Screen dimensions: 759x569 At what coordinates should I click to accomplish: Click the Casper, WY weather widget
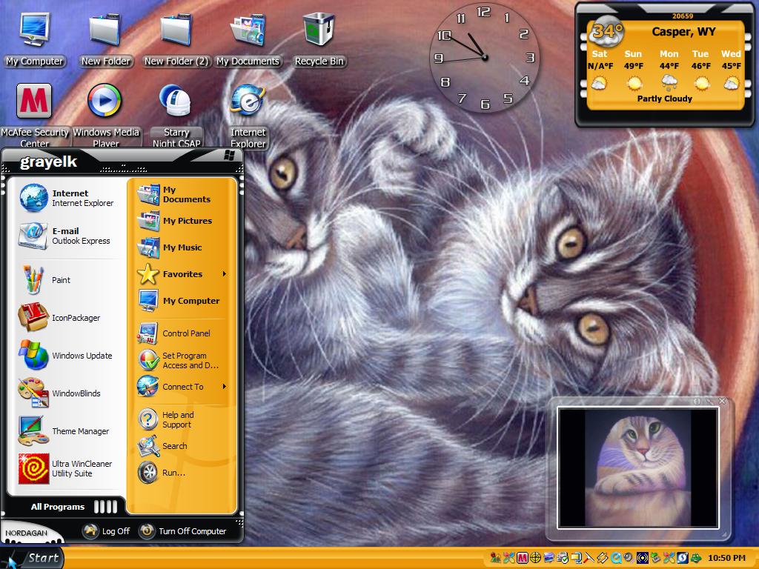tap(665, 65)
